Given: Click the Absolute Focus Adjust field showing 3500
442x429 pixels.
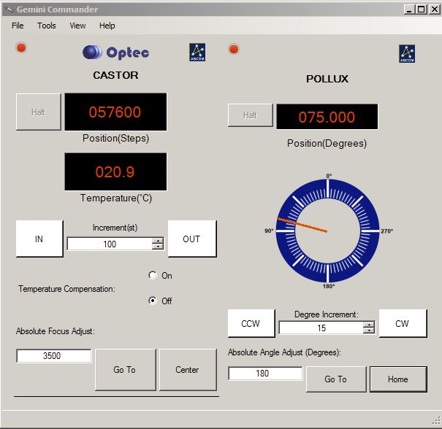Looking at the screenshot, I should 54,356.
